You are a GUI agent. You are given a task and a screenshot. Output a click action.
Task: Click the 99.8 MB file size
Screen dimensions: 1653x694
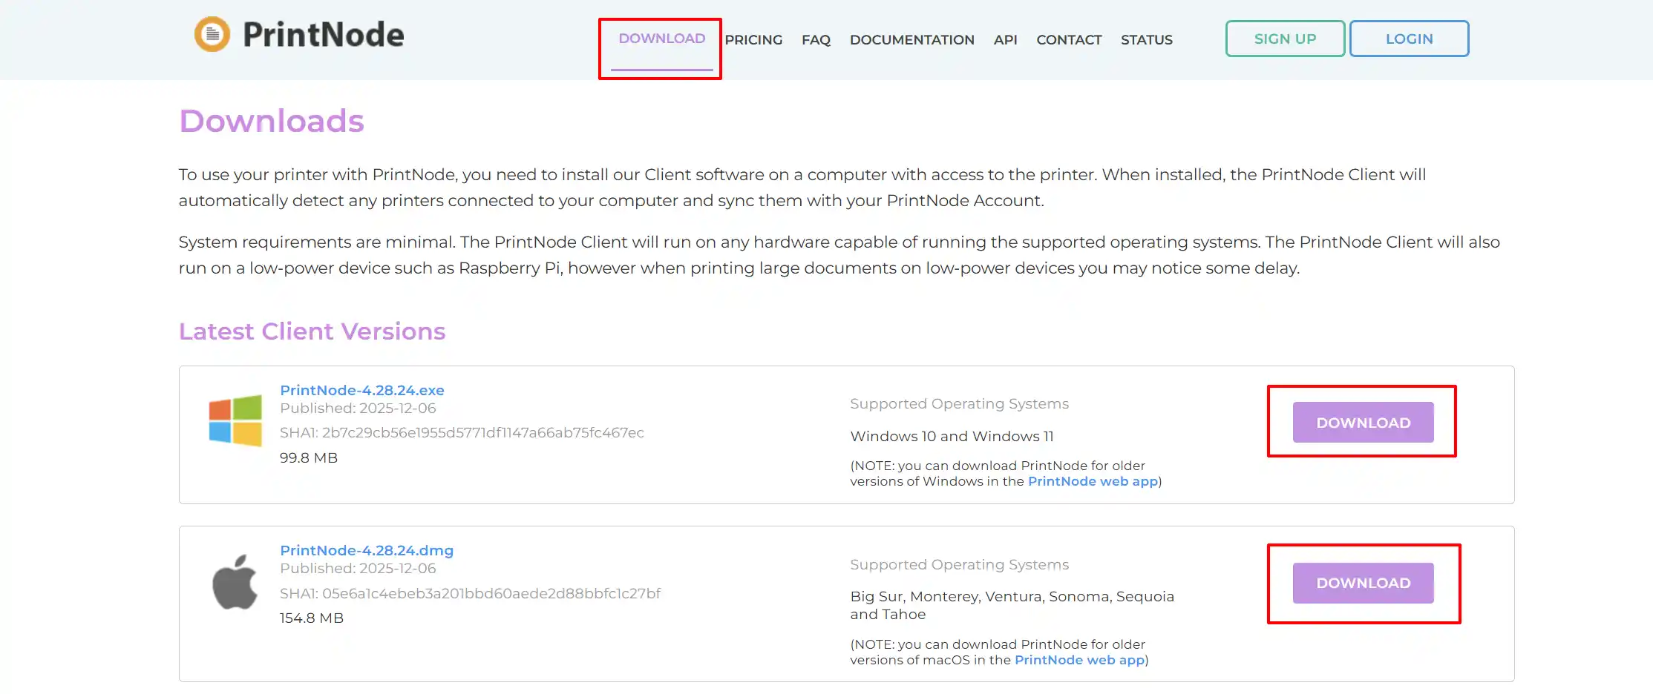(x=309, y=457)
